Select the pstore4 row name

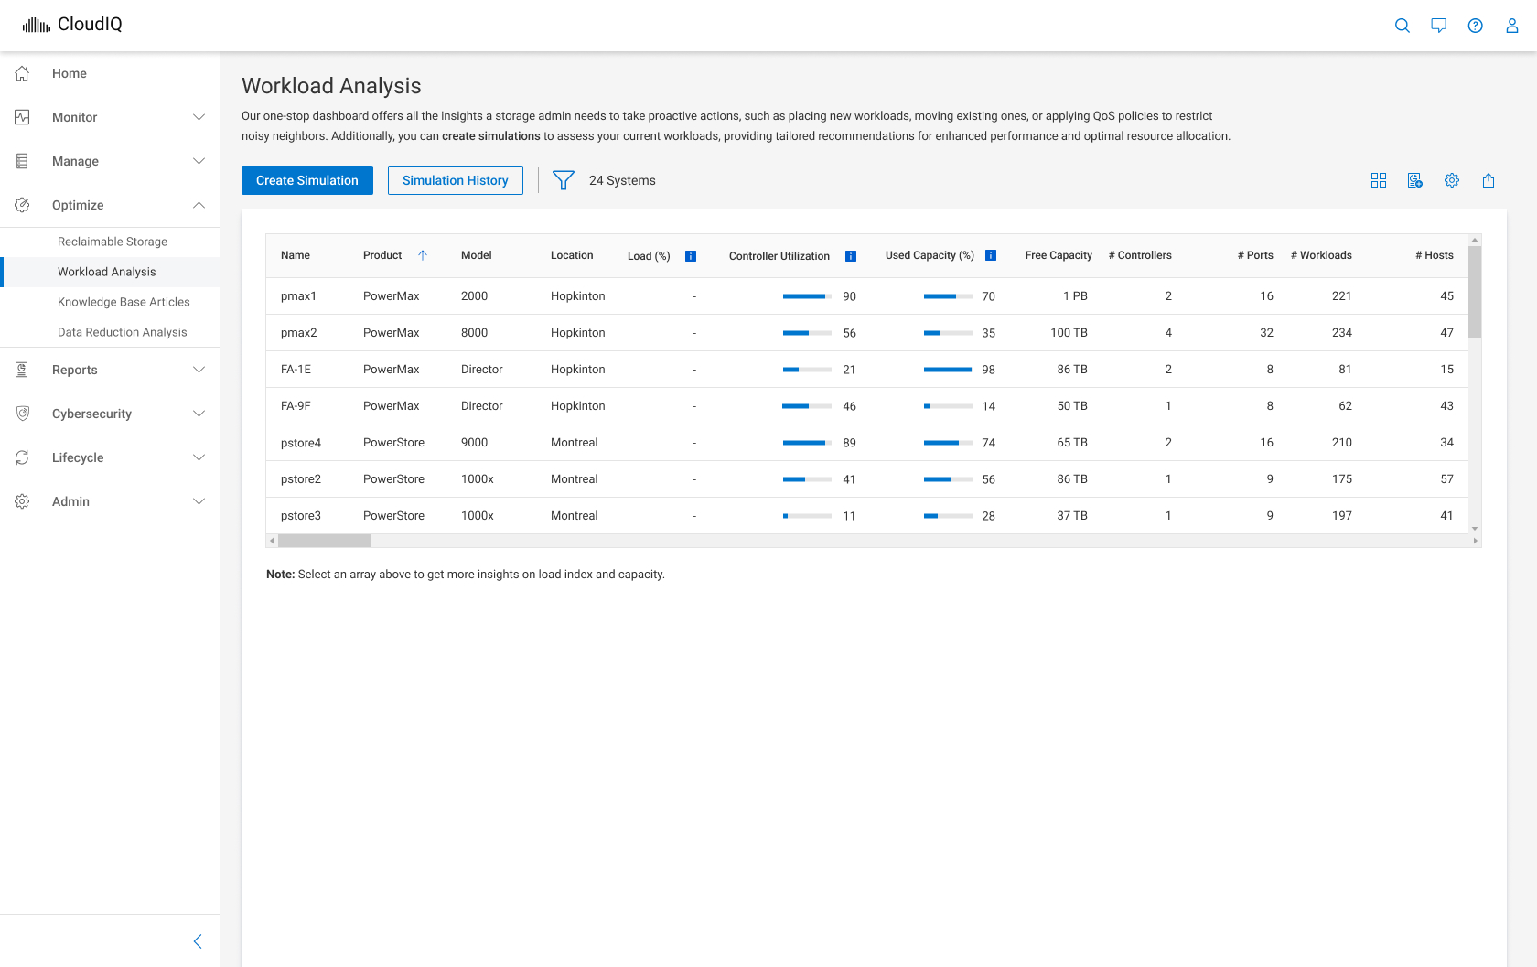click(x=301, y=443)
